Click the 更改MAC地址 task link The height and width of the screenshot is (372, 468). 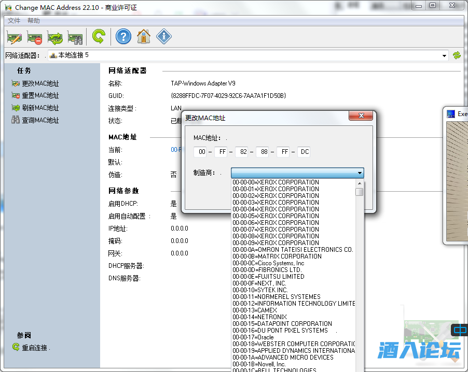click(40, 83)
